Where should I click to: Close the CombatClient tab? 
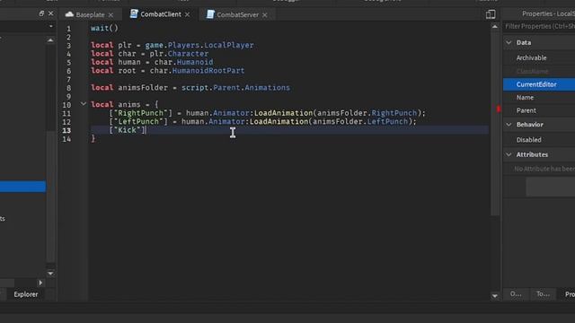click(x=188, y=14)
